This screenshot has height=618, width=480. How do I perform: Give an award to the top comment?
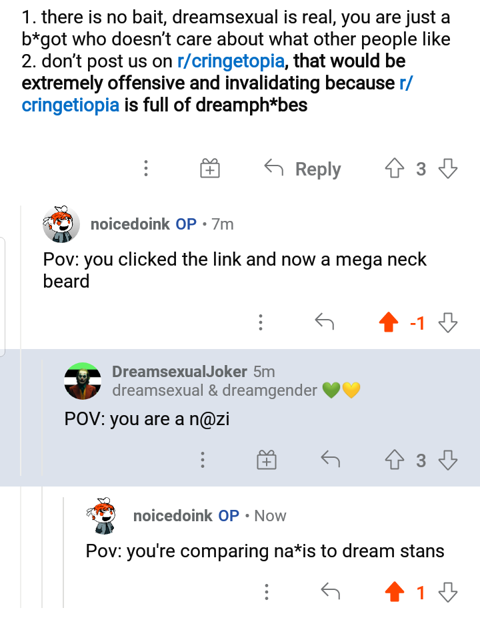pos(209,168)
